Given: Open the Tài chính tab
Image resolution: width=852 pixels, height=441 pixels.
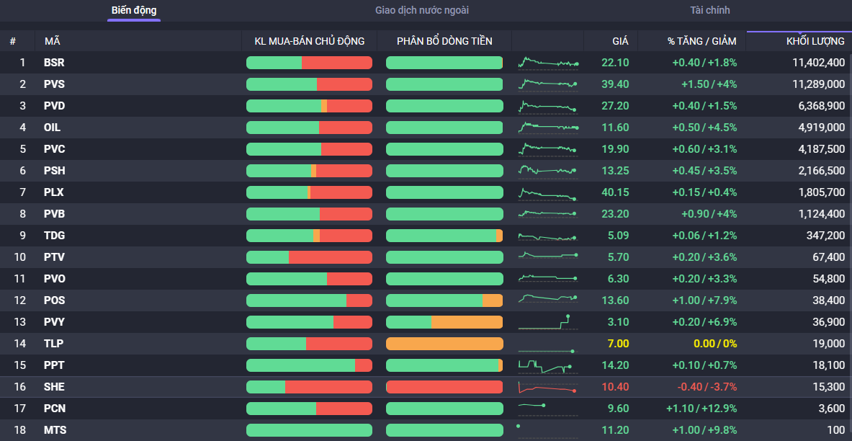Looking at the screenshot, I should tap(709, 11).
